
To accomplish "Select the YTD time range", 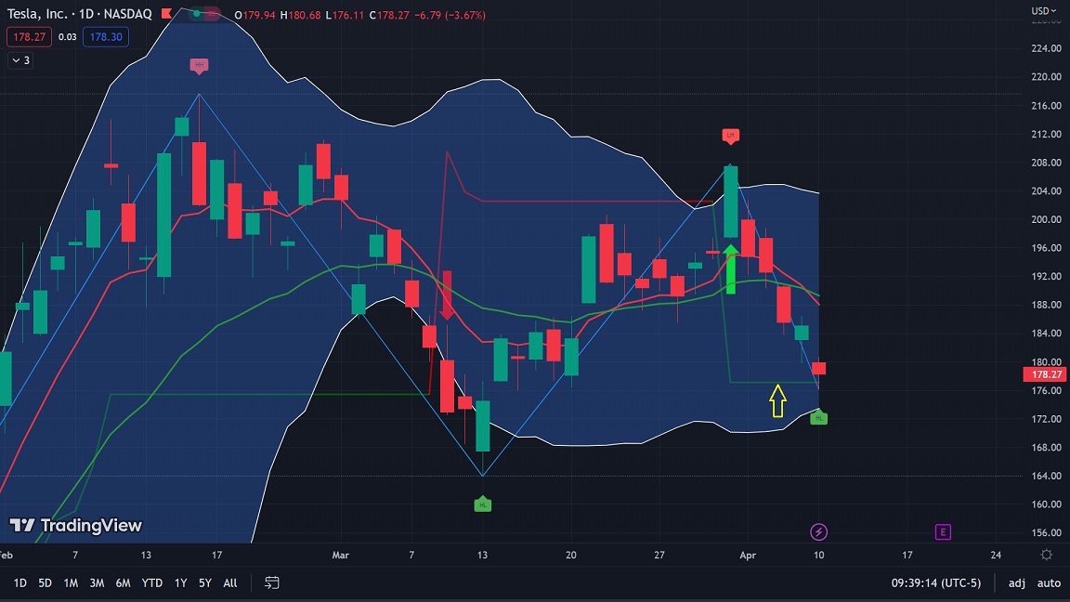I will point(151,582).
